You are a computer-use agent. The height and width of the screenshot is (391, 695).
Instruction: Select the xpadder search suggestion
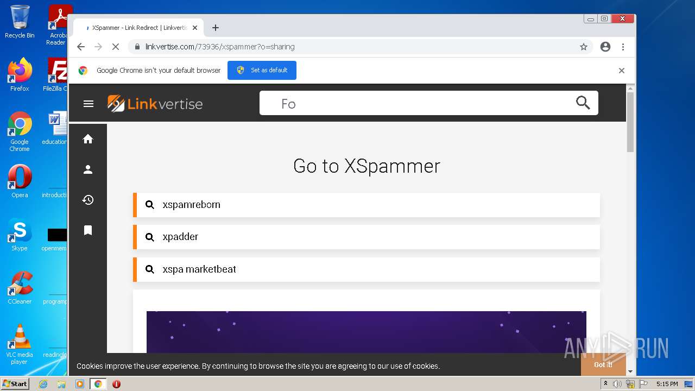(x=367, y=237)
